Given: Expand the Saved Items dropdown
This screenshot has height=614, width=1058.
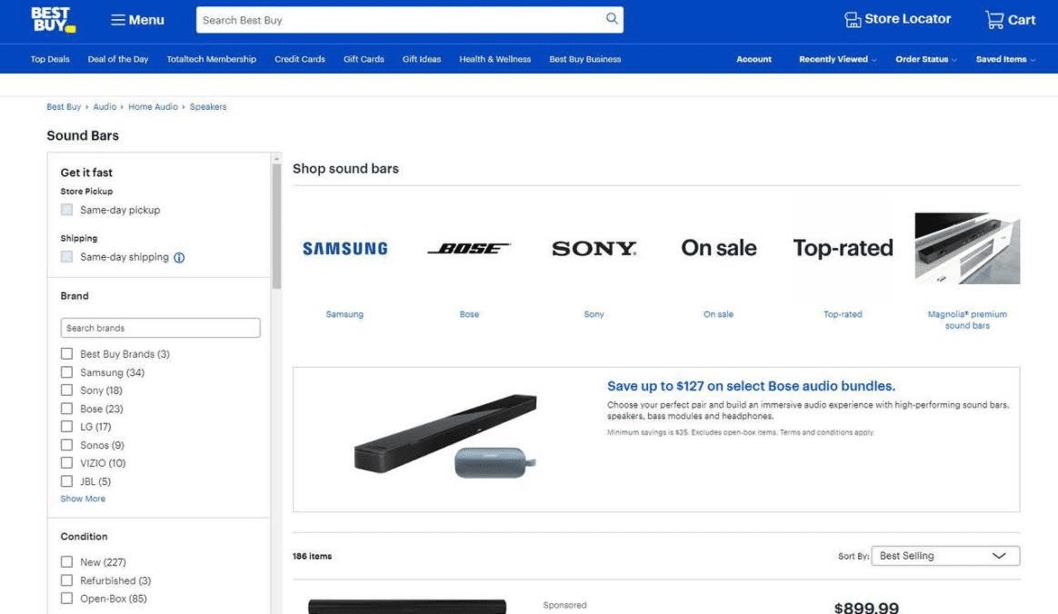Looking at the screenshot, I should [1004, 60].
